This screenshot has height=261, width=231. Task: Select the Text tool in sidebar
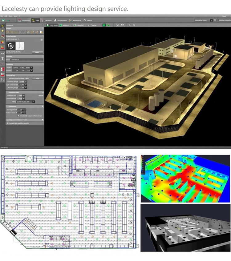2,58
